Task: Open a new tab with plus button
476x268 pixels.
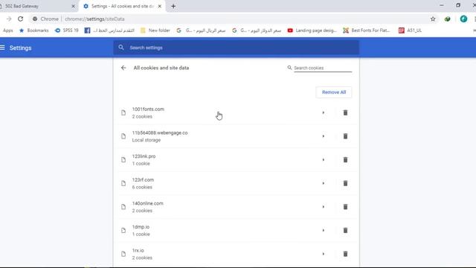Action: (x=173, y=6)
